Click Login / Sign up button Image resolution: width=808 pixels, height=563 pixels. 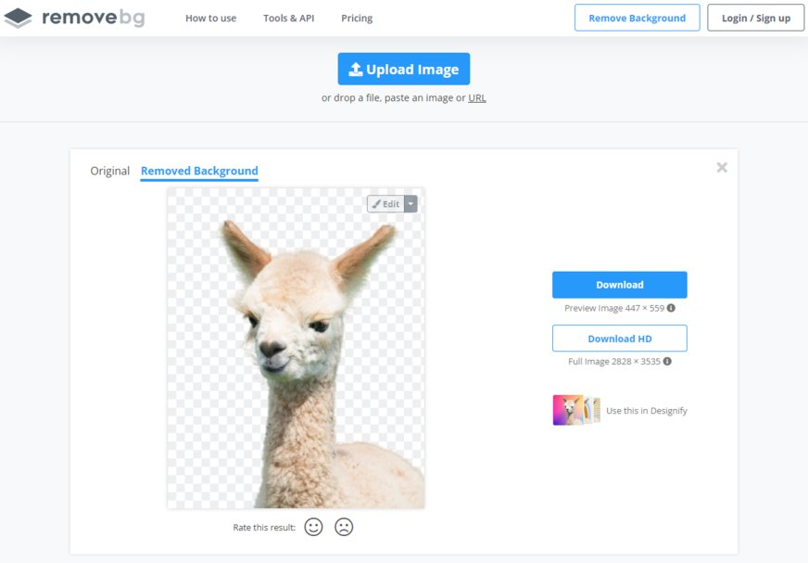(755, 18)
